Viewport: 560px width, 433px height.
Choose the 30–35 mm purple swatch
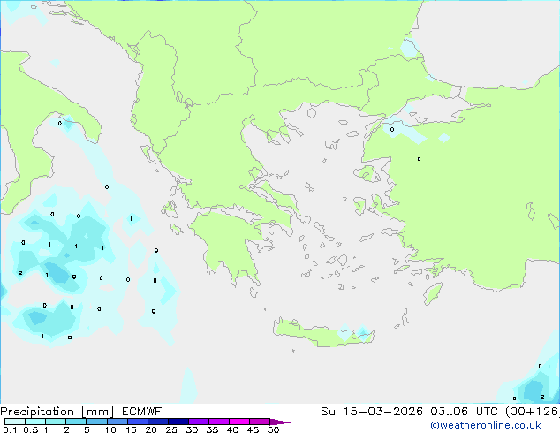click(198, 422)
